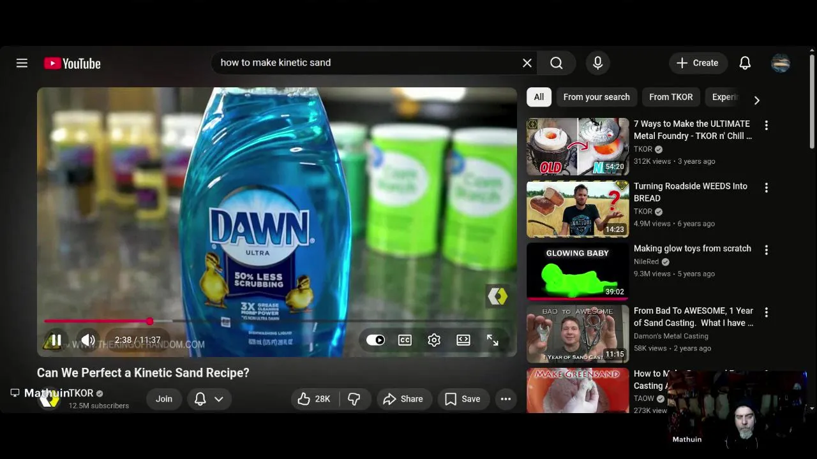Open Sand Casting 11:15 thumbnail
Viewport: 817px width, 459px height.
click(x=578, y=334)
